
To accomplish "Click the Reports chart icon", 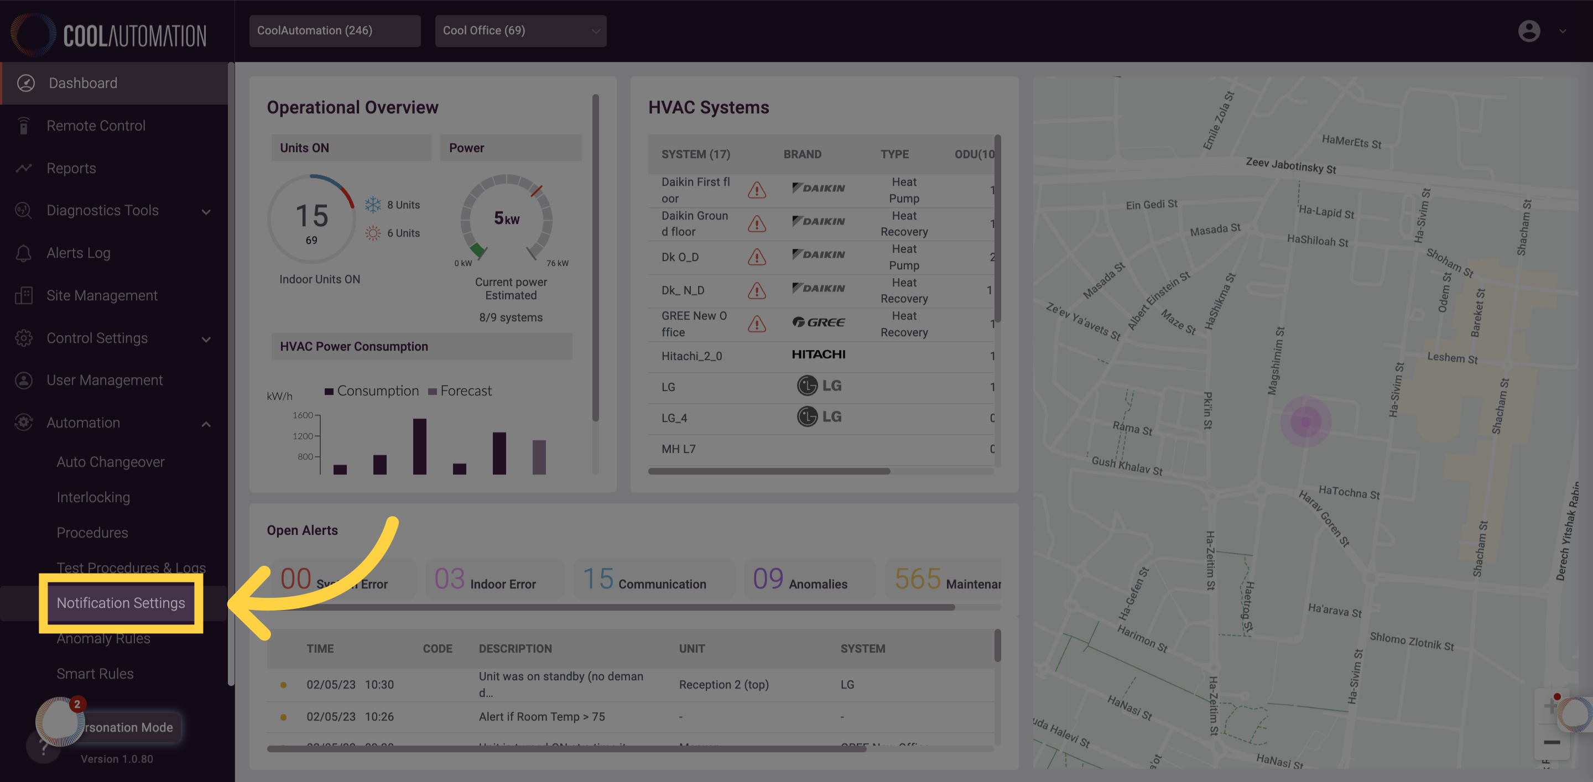I will (x=23, y=168).
